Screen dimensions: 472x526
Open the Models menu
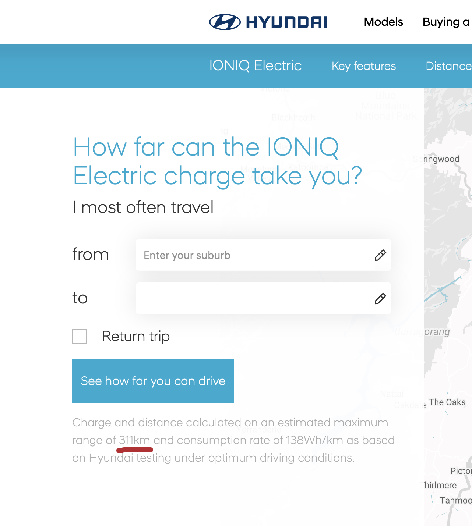383,22
